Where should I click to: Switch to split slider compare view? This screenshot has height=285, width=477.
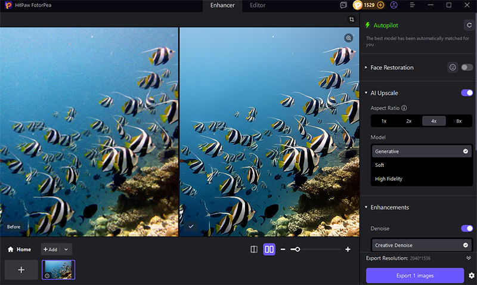pos(254,249)
